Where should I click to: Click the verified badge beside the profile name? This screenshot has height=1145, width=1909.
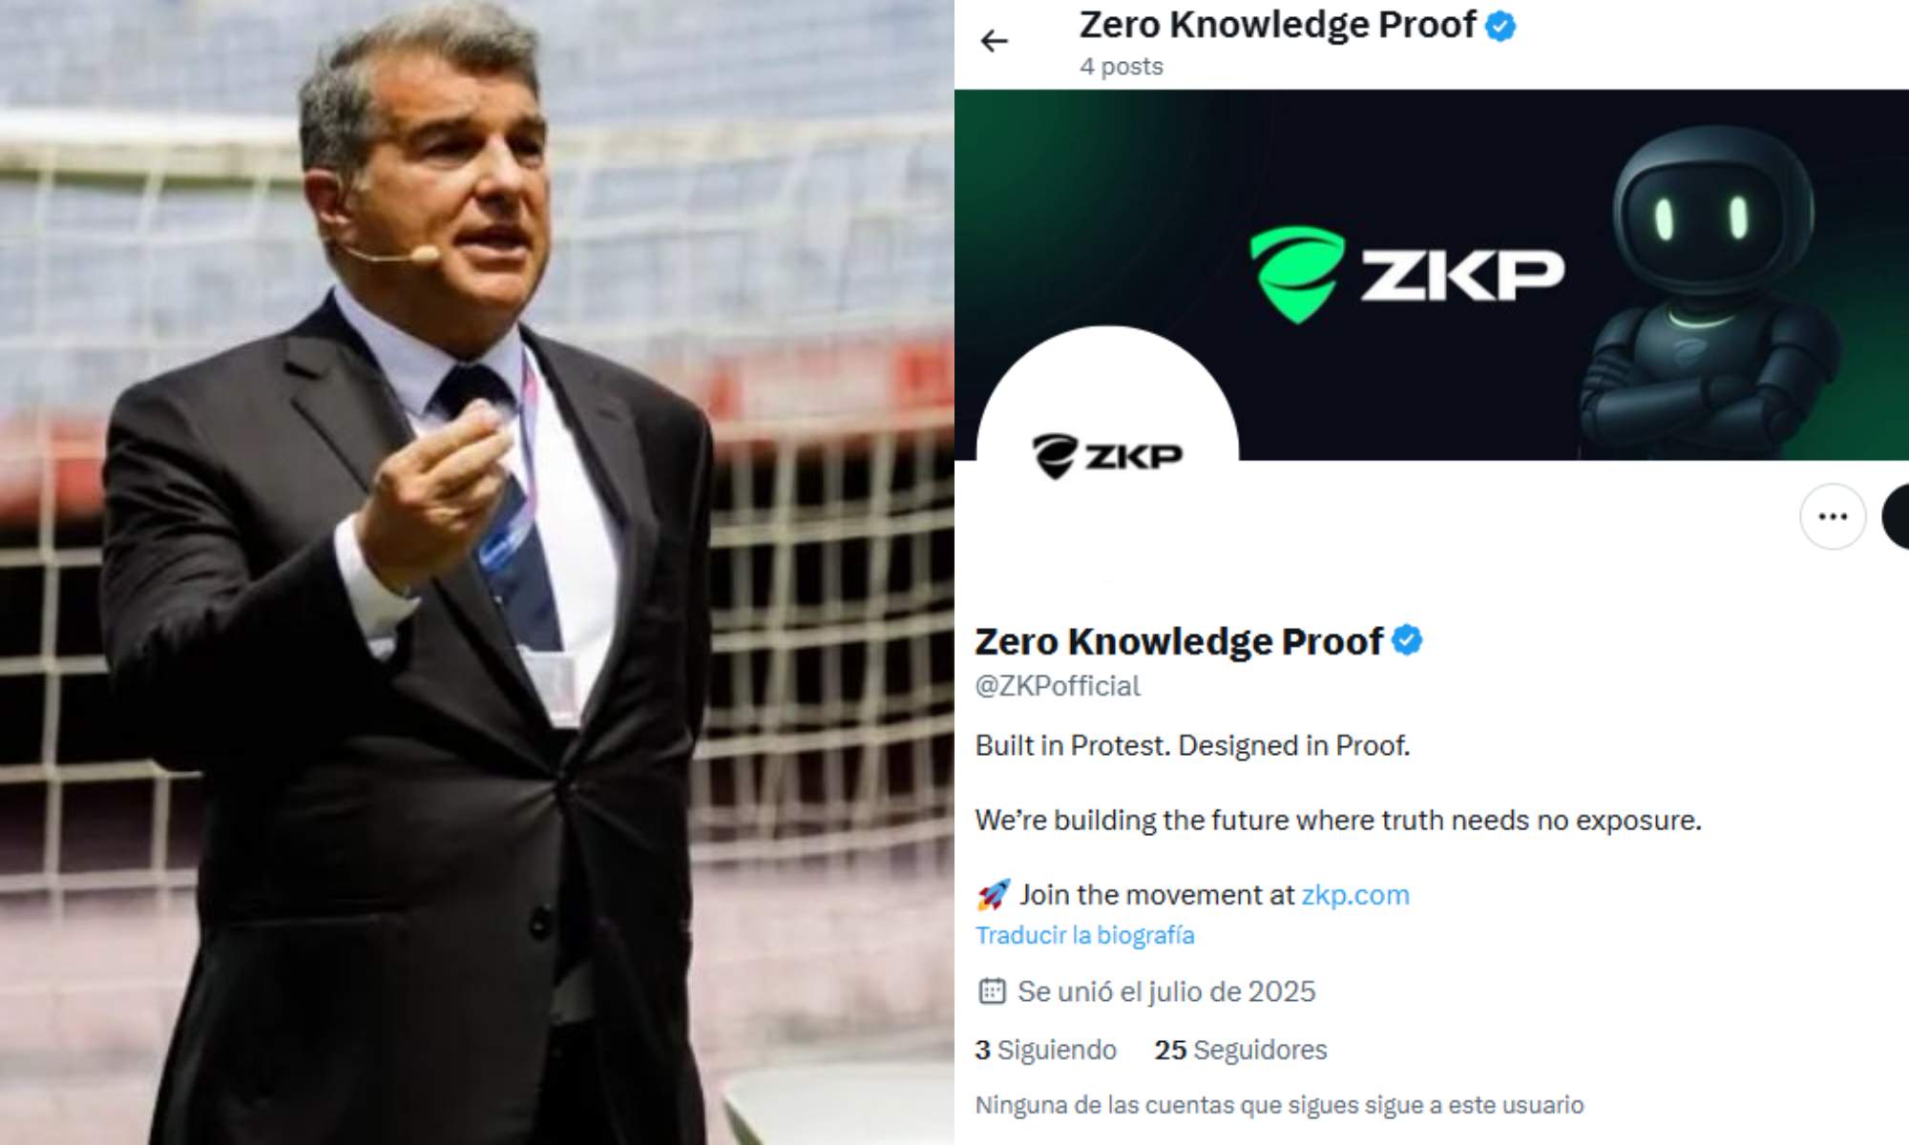pos(1407,640)
